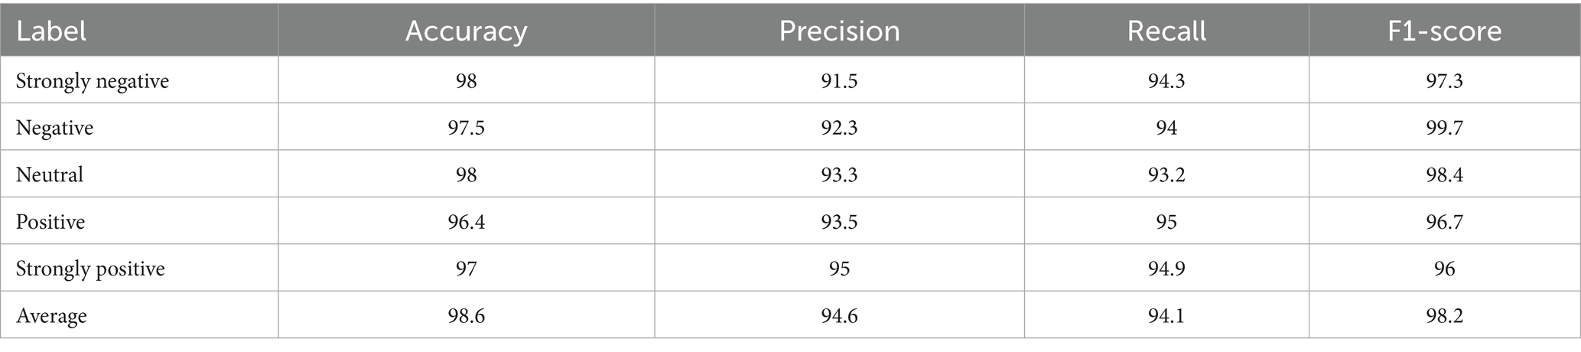Click the 93.3 precision value for Neutral
This screenshot has width=1581, height=352.
(x=839, y=174)
